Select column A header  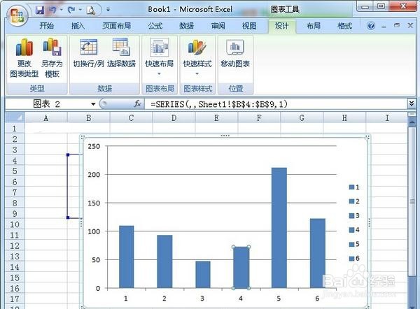[x=45, y=117]
